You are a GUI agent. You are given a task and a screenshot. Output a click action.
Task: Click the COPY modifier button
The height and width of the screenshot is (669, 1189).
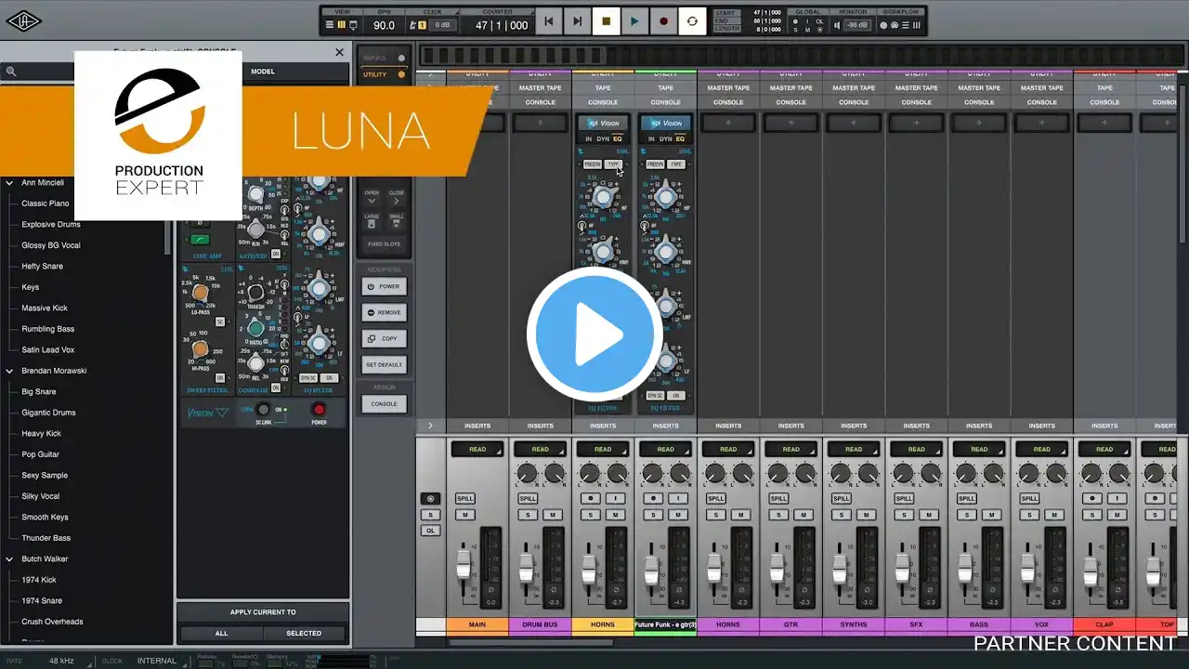[x=384, y=338]
